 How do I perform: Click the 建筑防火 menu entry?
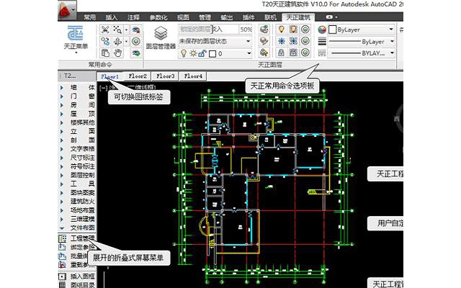pyautogui.click(x=82, y=202)
